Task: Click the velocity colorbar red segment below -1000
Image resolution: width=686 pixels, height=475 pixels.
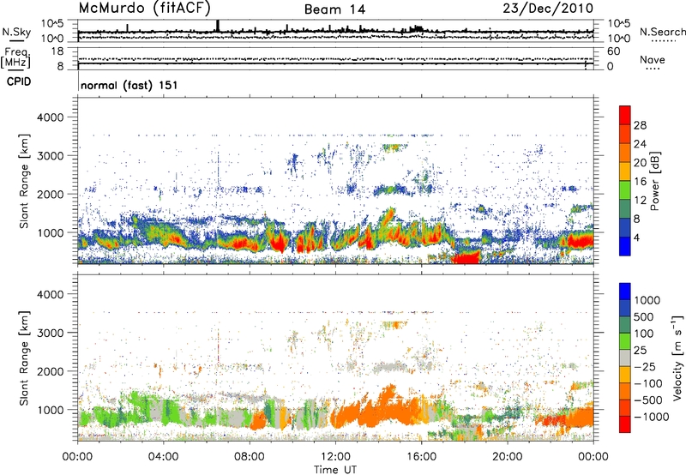Action: pyautogui.click(x=625, y=424)
